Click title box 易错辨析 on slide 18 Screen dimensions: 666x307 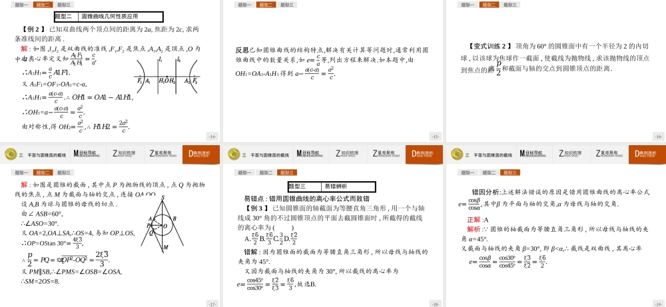tap(332, 186)
